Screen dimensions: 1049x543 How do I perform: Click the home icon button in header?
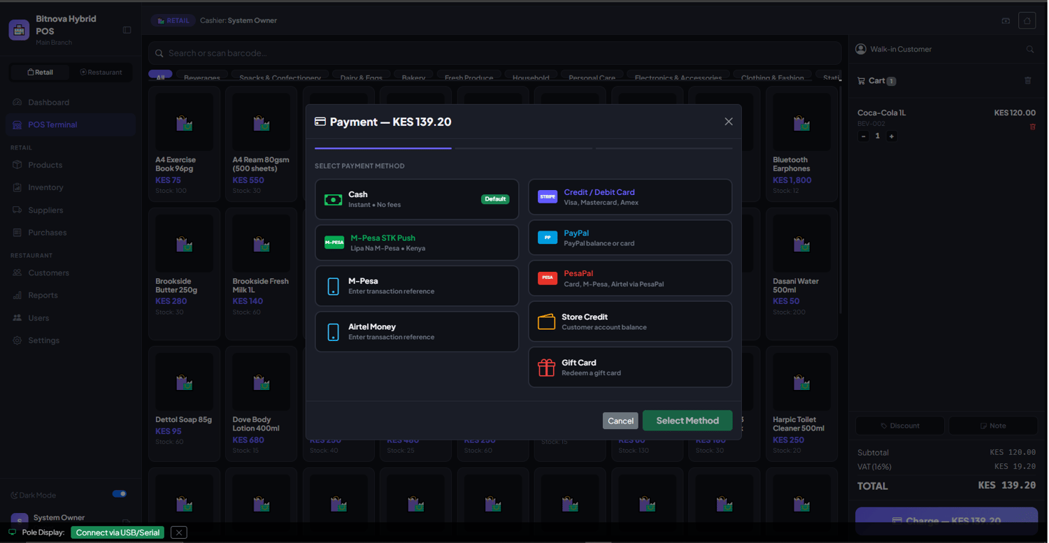(1027, 21)
